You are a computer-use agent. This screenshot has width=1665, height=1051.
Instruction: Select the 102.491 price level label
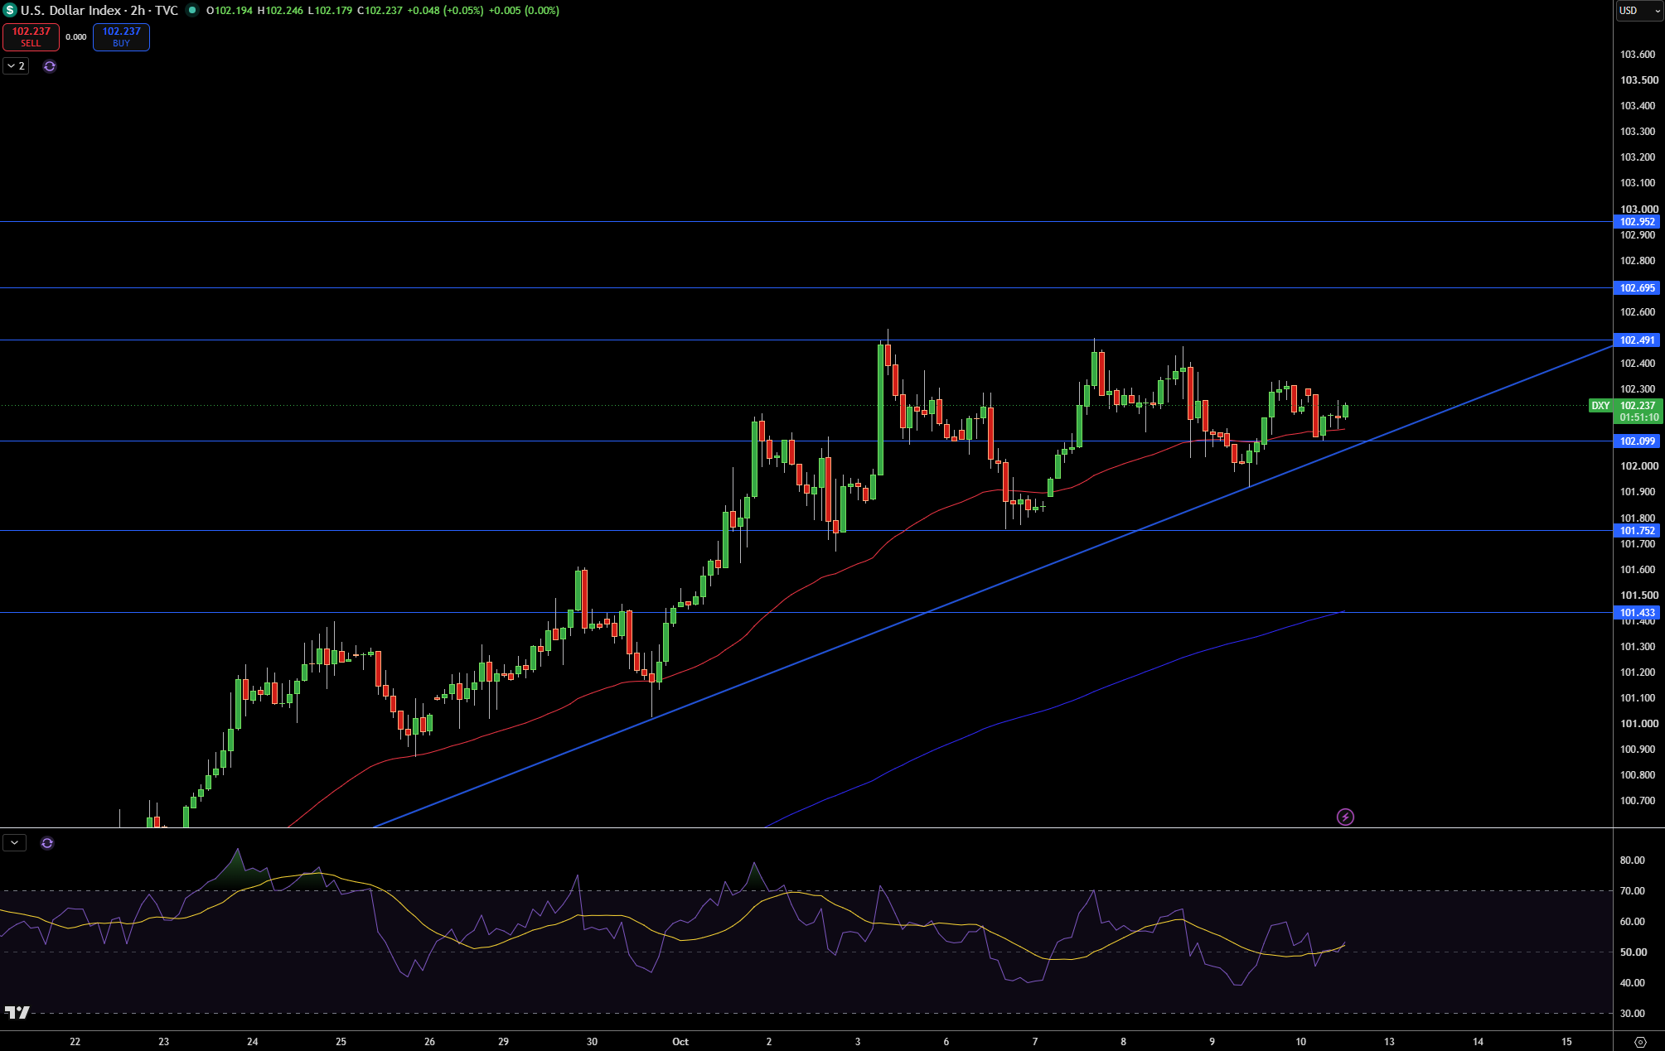coord(1637,340)
